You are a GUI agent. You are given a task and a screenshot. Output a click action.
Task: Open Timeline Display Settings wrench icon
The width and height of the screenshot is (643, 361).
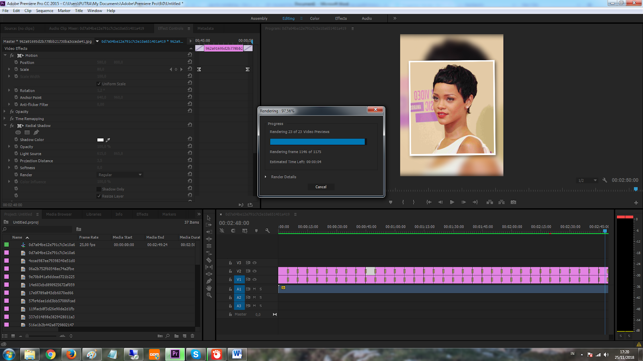click(267, 231)
